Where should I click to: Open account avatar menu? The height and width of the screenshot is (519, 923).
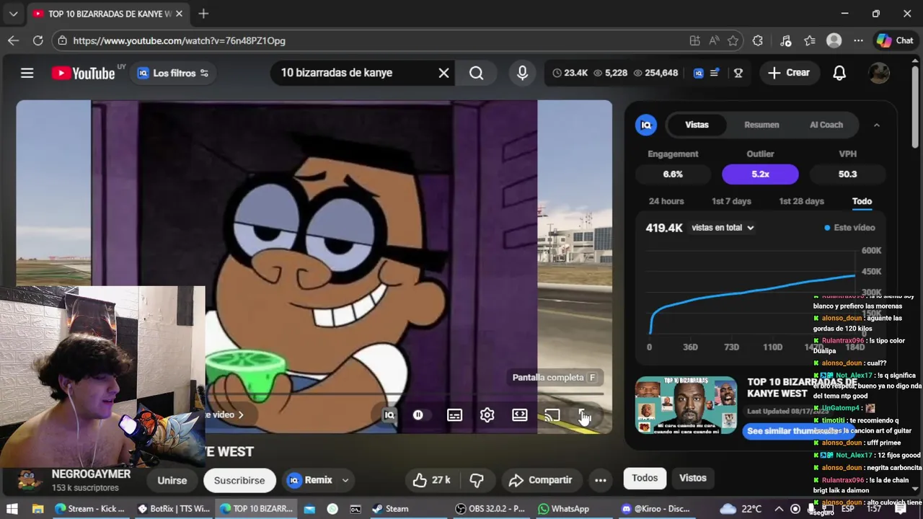[878, 73]
